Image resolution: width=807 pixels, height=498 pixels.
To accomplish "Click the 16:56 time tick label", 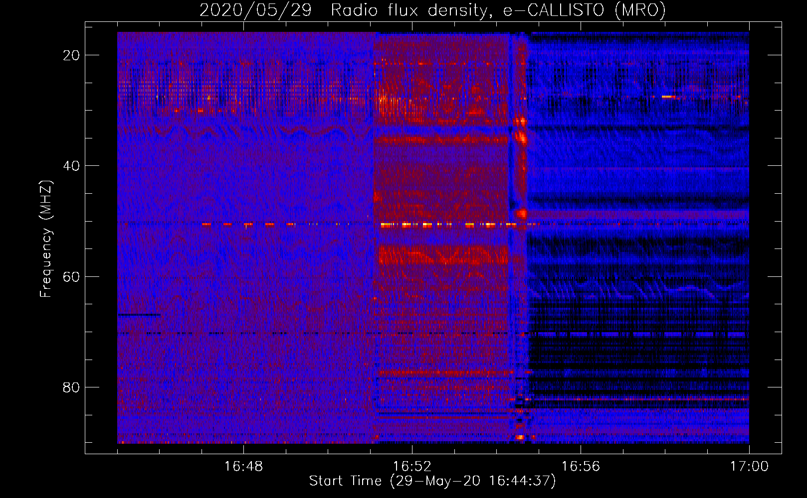I will pos(581,466).
